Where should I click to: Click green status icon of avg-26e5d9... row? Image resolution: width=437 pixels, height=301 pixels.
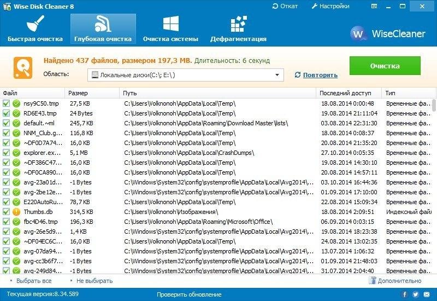coord(16,231)
